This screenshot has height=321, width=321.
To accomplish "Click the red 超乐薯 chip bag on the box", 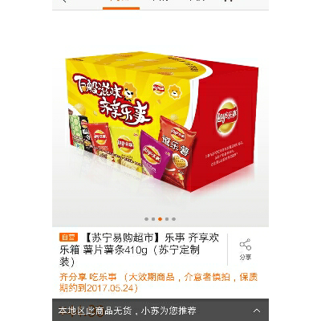I will pyautogui.click(x=178, y=151).
